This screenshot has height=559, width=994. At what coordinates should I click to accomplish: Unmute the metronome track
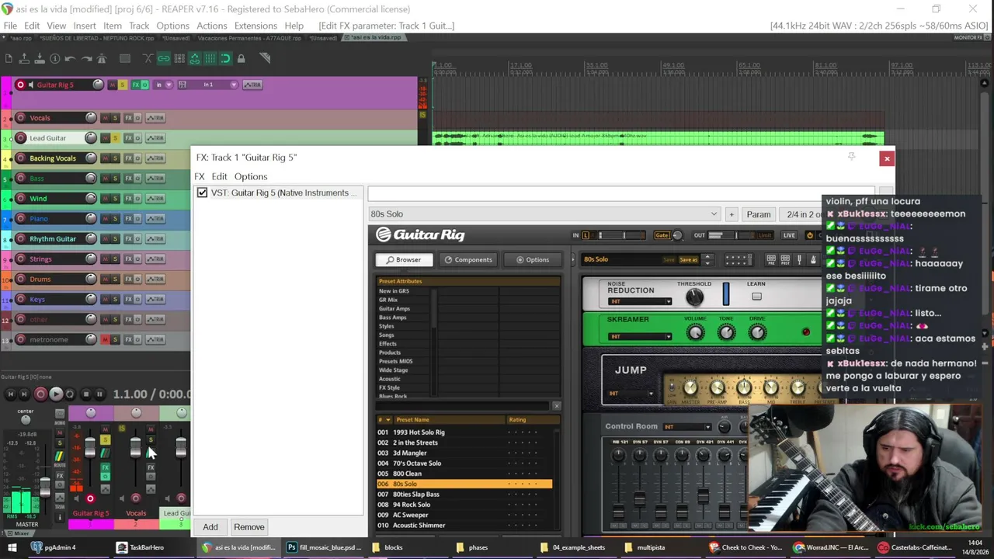105,340
